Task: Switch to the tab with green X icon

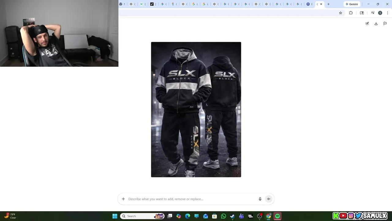Action: (x=143, y=4)
